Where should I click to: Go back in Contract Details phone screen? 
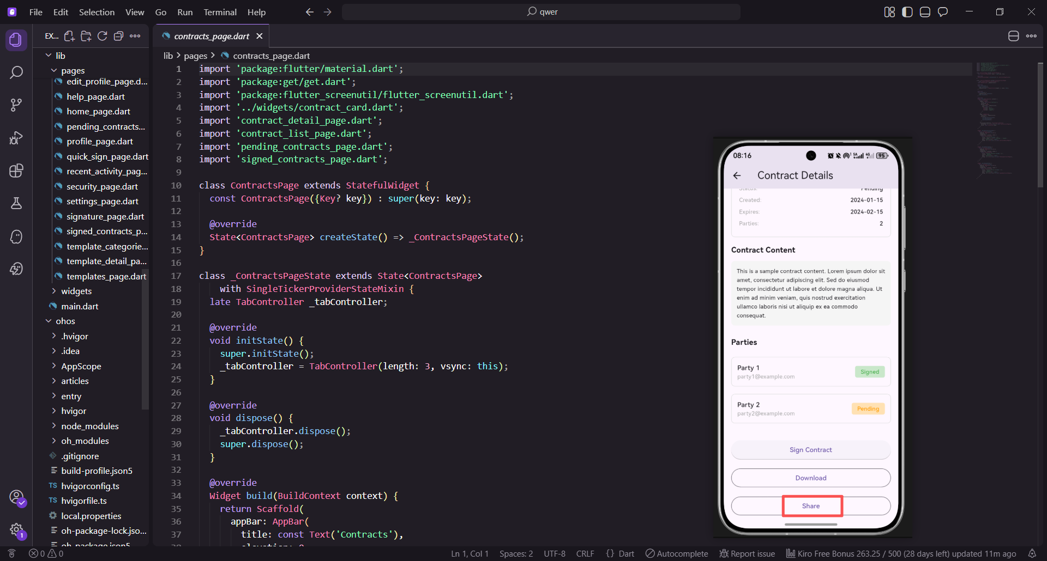point(737,175)
